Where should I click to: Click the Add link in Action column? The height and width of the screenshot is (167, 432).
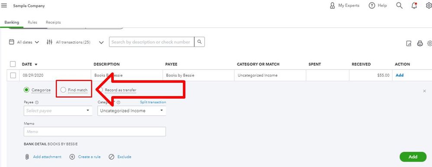400,75
